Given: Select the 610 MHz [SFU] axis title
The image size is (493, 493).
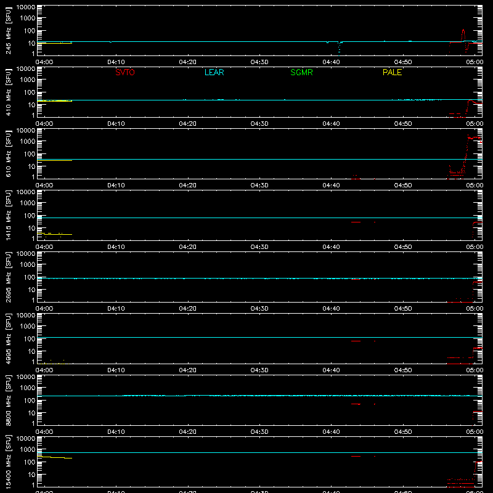Looking at the screenshot, I should point(8,153).
